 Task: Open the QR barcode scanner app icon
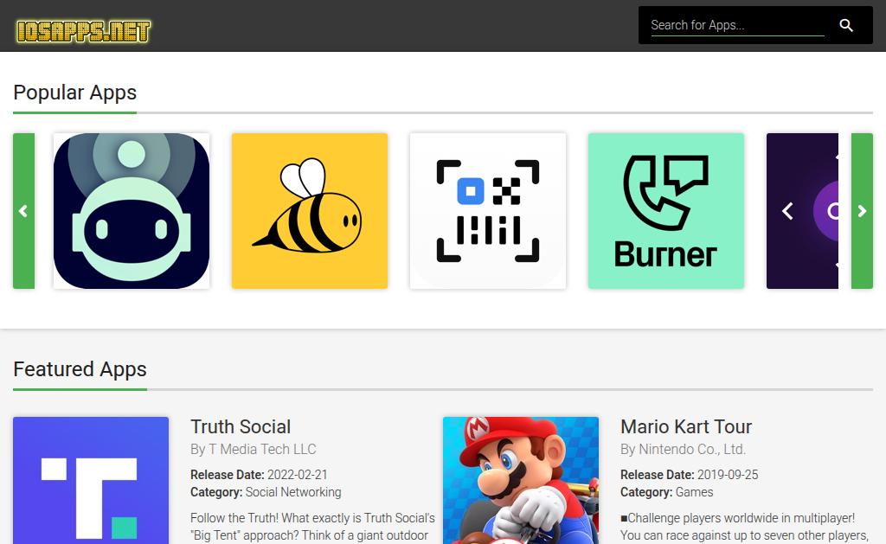[488, 211]
